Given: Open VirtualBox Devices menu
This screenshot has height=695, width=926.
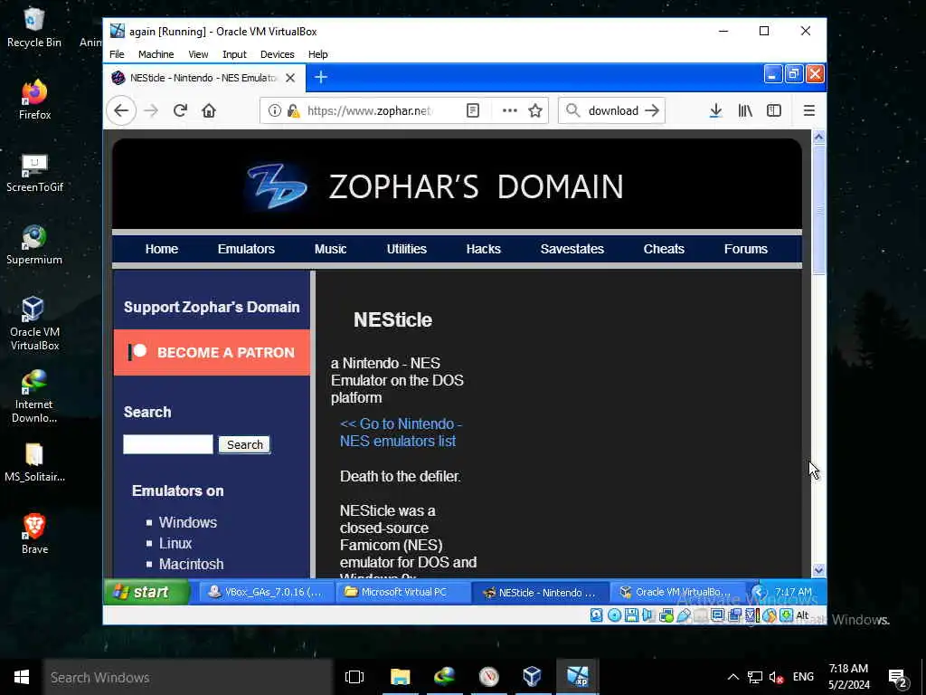Looking at the screenshot, I should point(277,54).
